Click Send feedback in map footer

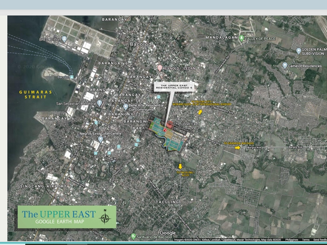[x=320, y=240]
